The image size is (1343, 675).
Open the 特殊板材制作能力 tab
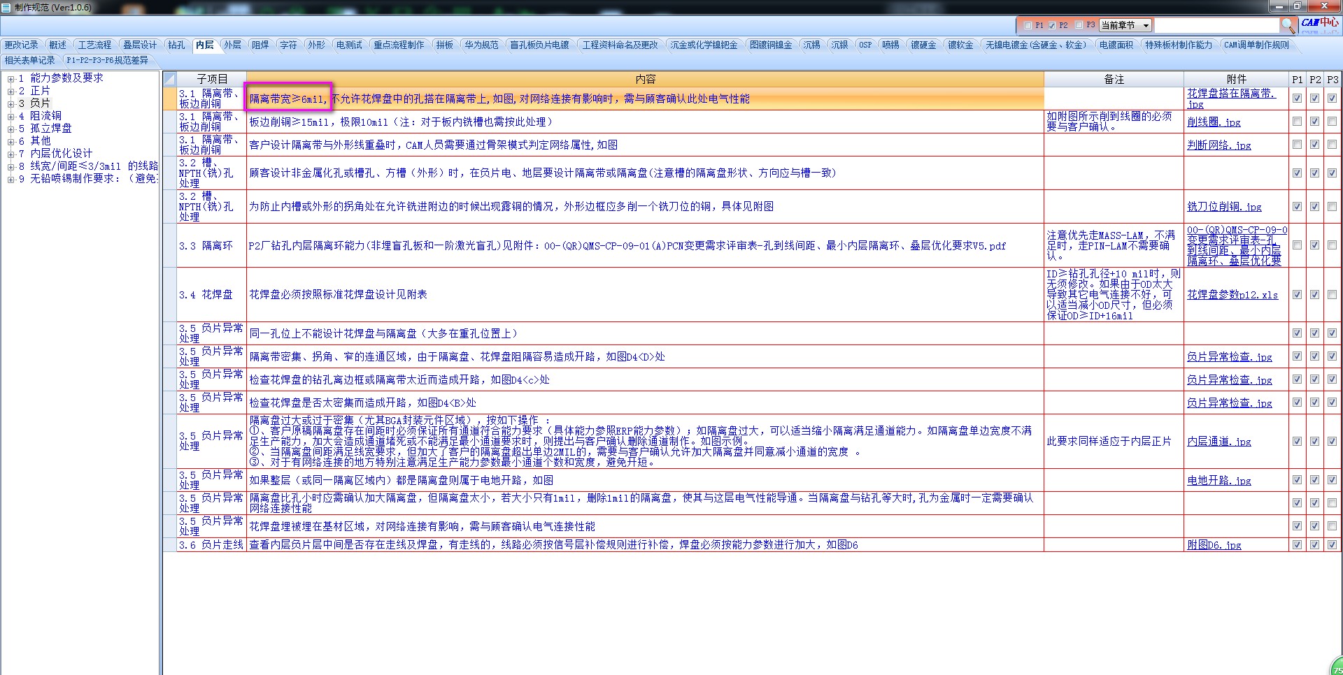click(1178, 45)
